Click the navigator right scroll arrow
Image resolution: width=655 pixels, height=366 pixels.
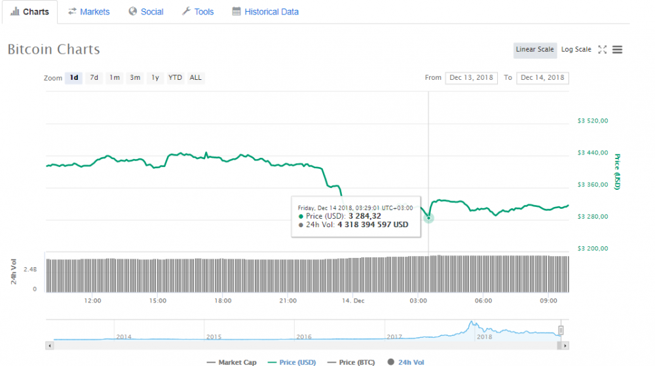pos(565,346)
